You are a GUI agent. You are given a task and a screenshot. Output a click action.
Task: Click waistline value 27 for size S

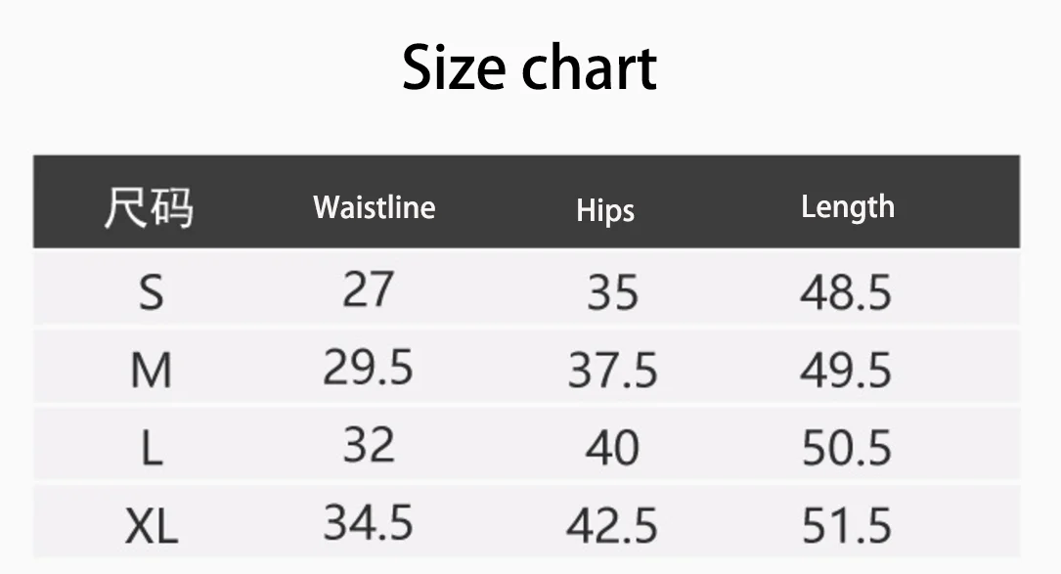click(x=368, y=289)
